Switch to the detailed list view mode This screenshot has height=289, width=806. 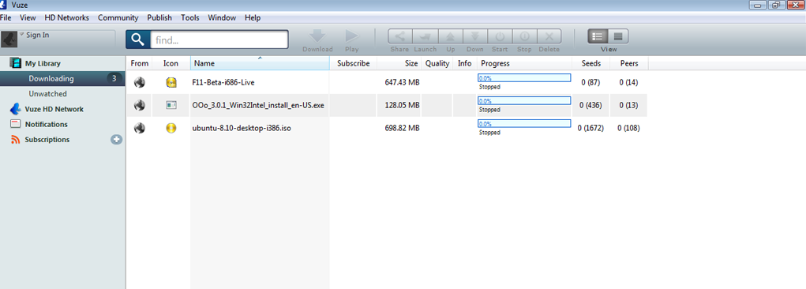click(598, 36)
